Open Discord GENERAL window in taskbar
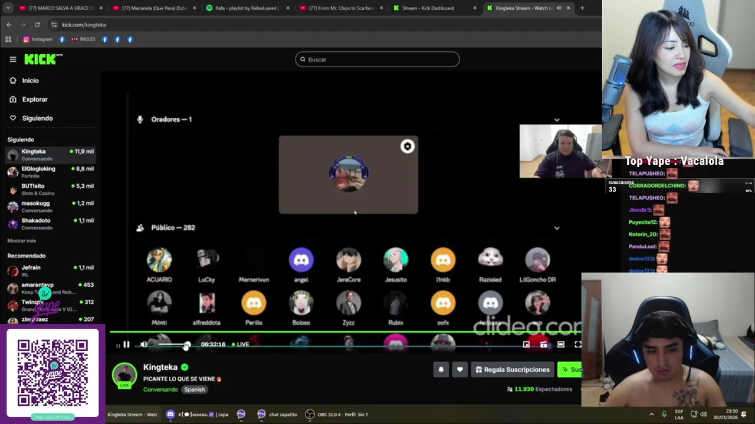The image size is (755, 424). pyautogui.click(x=198, y=415)
